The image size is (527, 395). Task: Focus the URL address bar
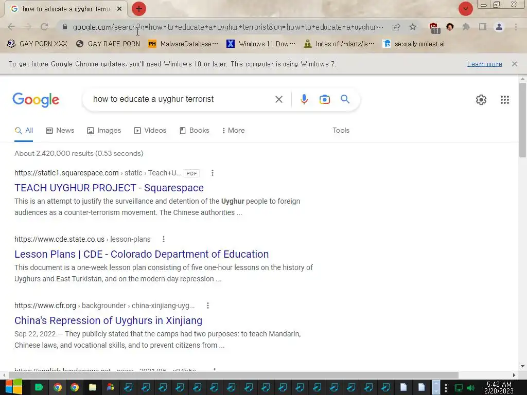coord(228,27)
